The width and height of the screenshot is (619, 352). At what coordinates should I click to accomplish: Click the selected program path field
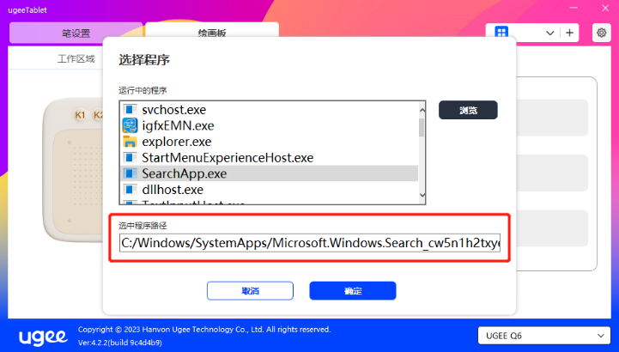tap(310, 243)
